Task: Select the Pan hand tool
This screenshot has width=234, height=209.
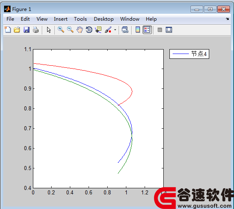Action: click(80, 30)
